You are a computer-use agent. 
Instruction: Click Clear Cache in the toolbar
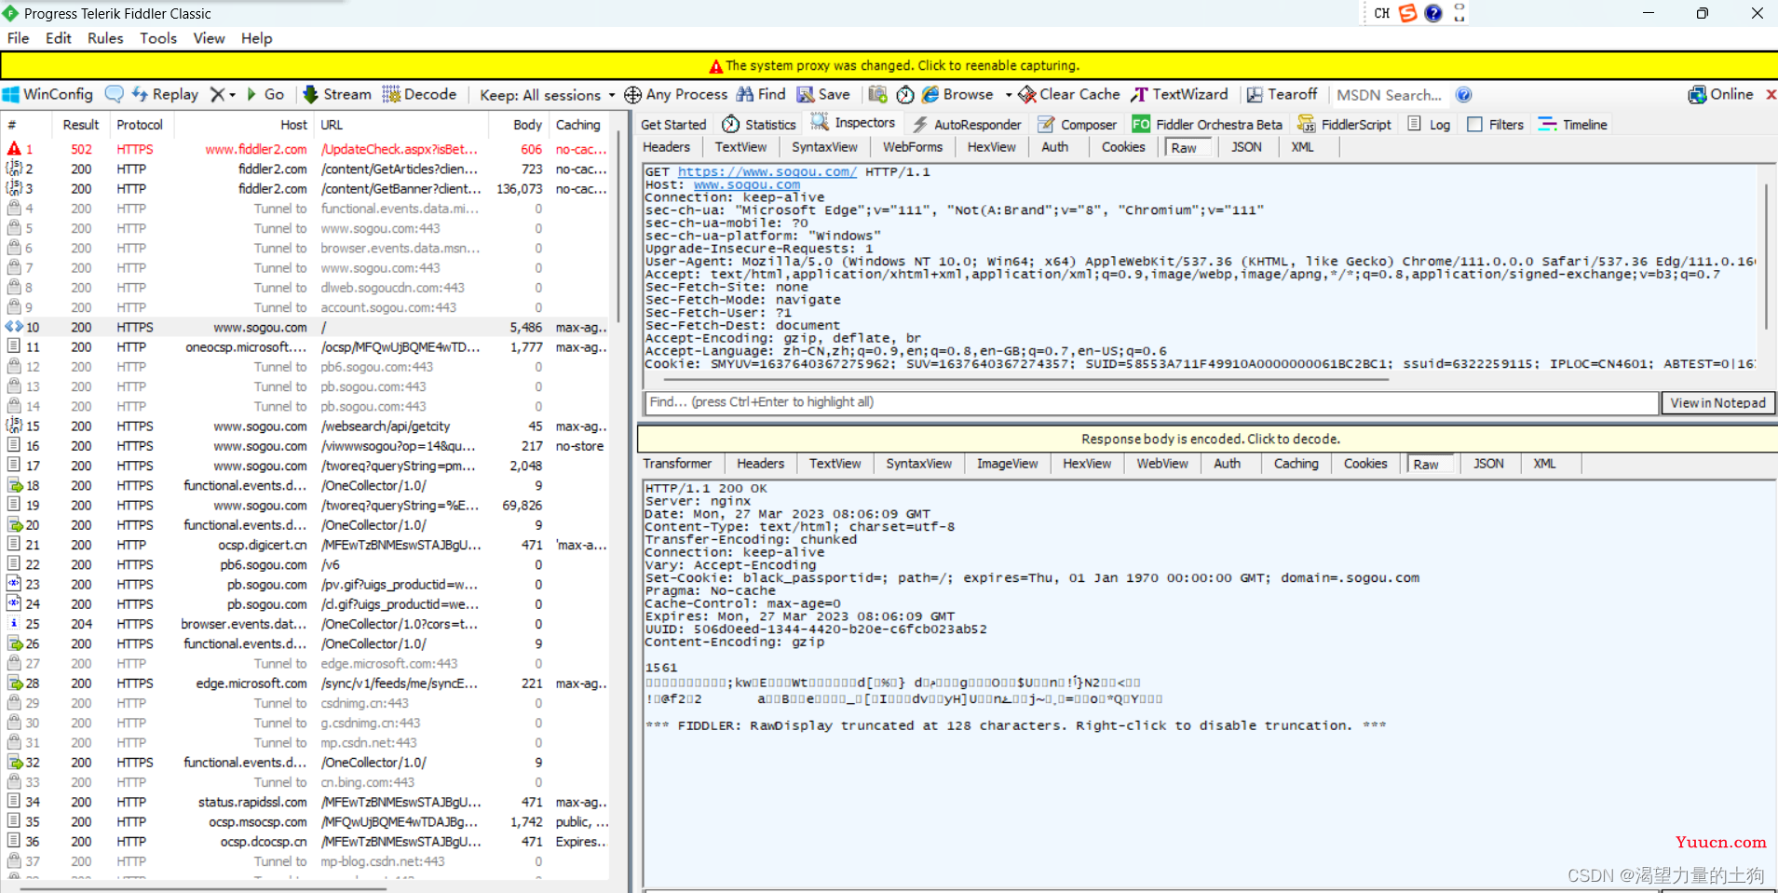pos(1069,94)
